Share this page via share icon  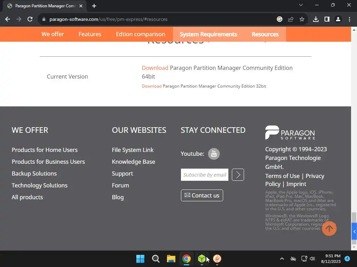(291, 19)
